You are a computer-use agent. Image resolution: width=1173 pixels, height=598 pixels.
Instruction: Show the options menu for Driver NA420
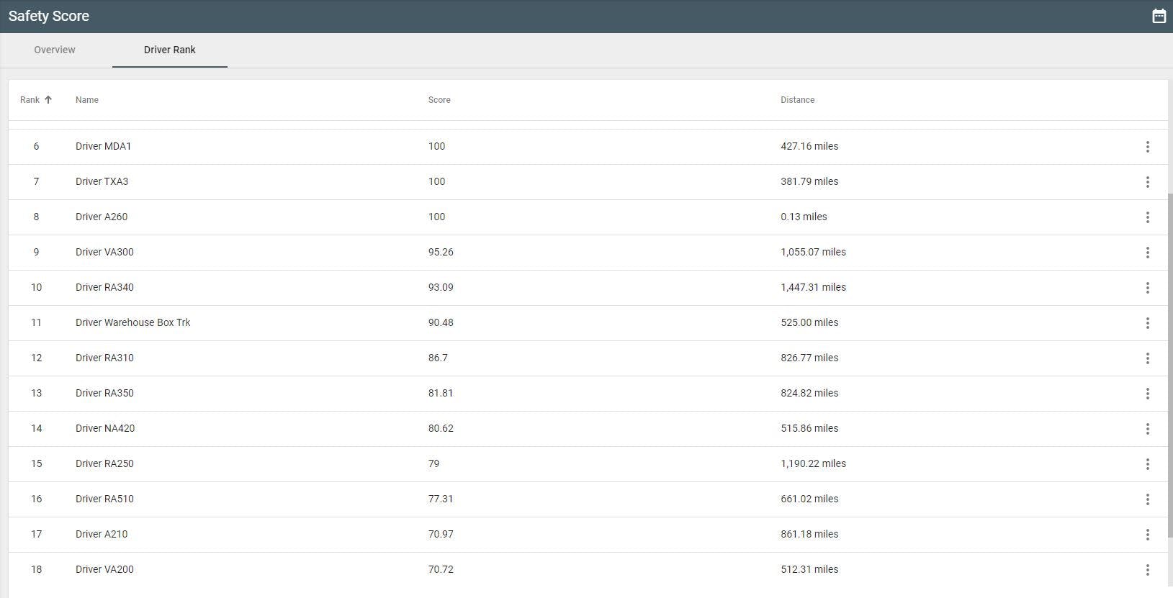tap(1147, 429)
